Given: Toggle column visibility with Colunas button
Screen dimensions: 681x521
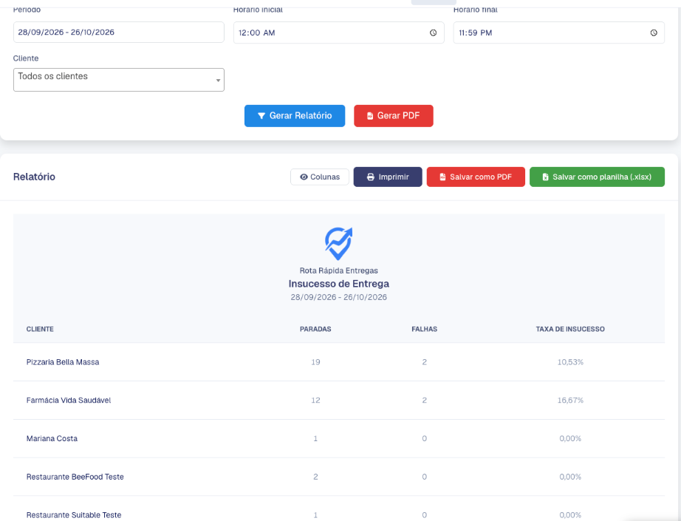Looking at the screenshot, I should point(320,177).
